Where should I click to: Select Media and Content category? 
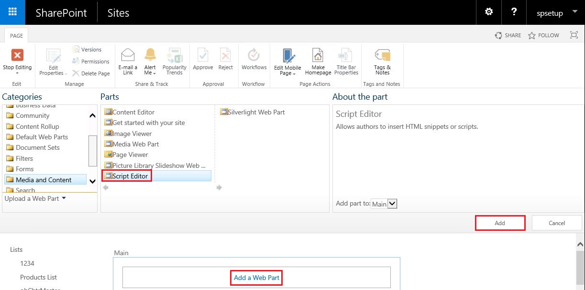pos(45,180)
